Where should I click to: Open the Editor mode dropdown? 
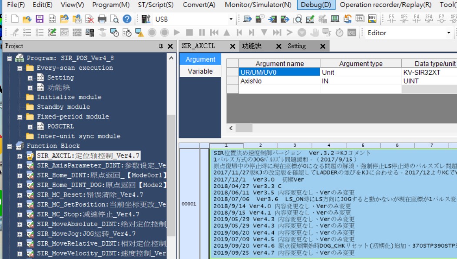tap(449, 33)
